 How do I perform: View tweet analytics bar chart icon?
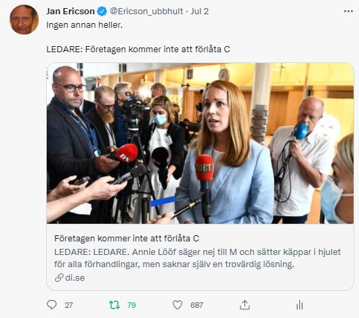(299, 305)
